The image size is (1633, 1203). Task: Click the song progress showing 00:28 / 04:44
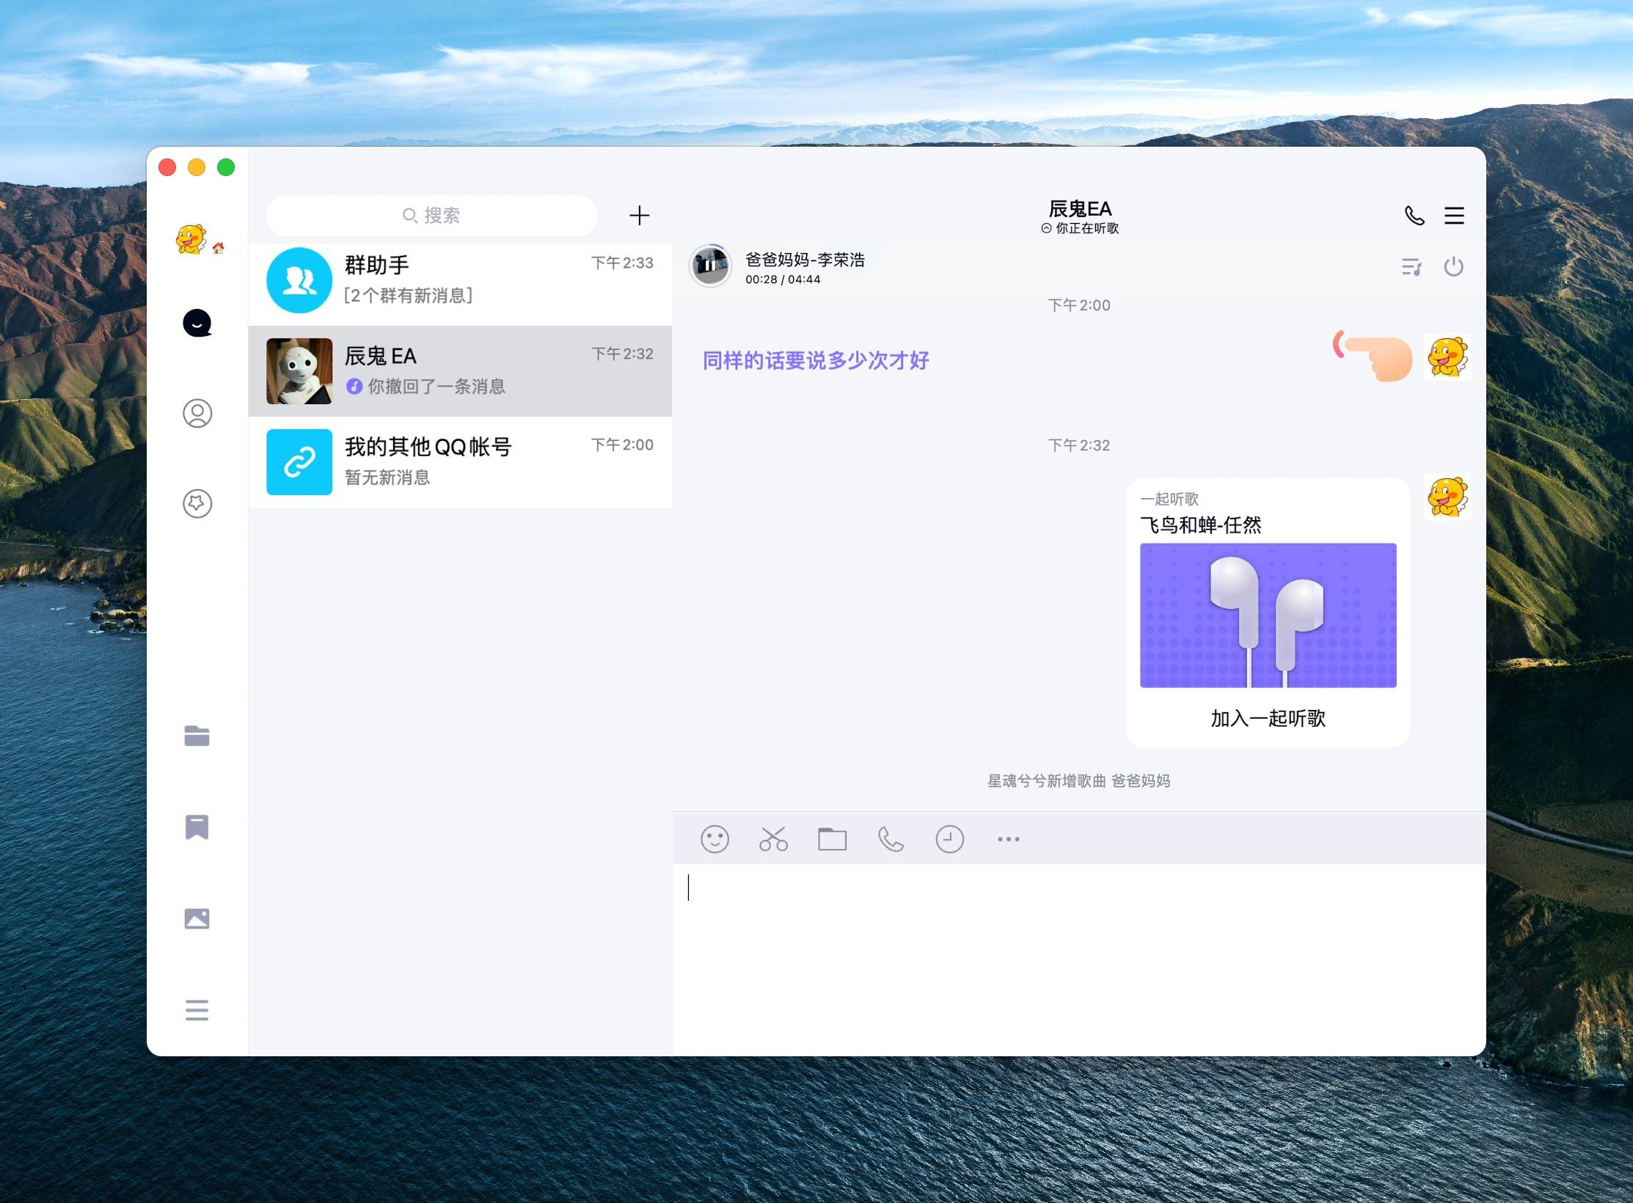[x=782, y=279]
